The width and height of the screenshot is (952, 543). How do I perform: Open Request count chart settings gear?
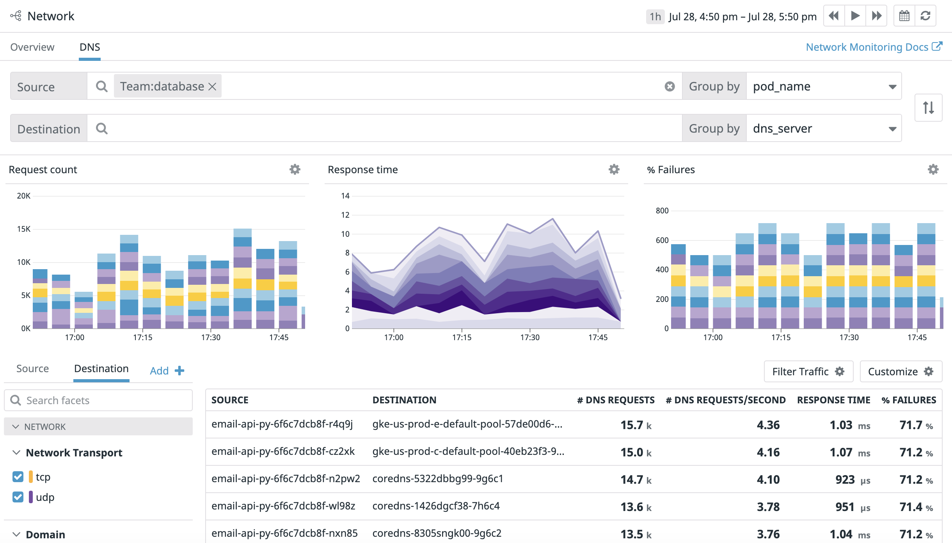point(295,169)
